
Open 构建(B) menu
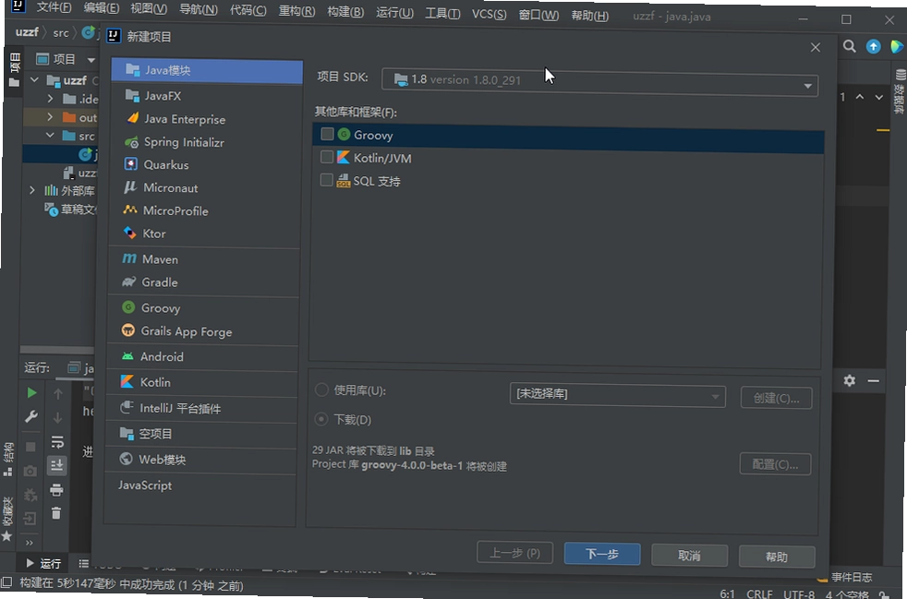coord(345,12)
